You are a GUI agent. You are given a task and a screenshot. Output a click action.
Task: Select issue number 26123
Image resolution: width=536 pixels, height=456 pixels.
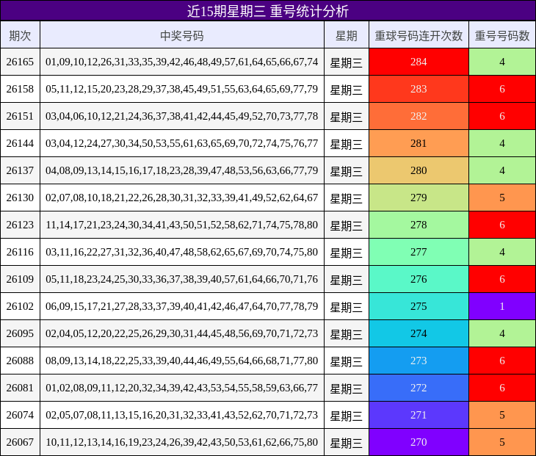(20, 225)
